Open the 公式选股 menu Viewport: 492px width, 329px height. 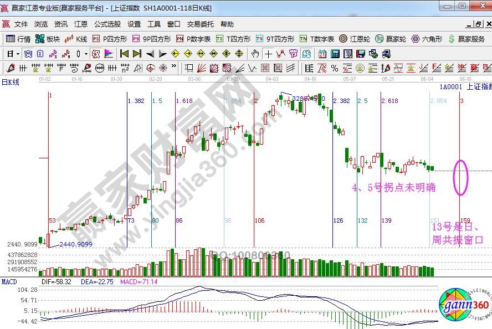tap(107, 24)
